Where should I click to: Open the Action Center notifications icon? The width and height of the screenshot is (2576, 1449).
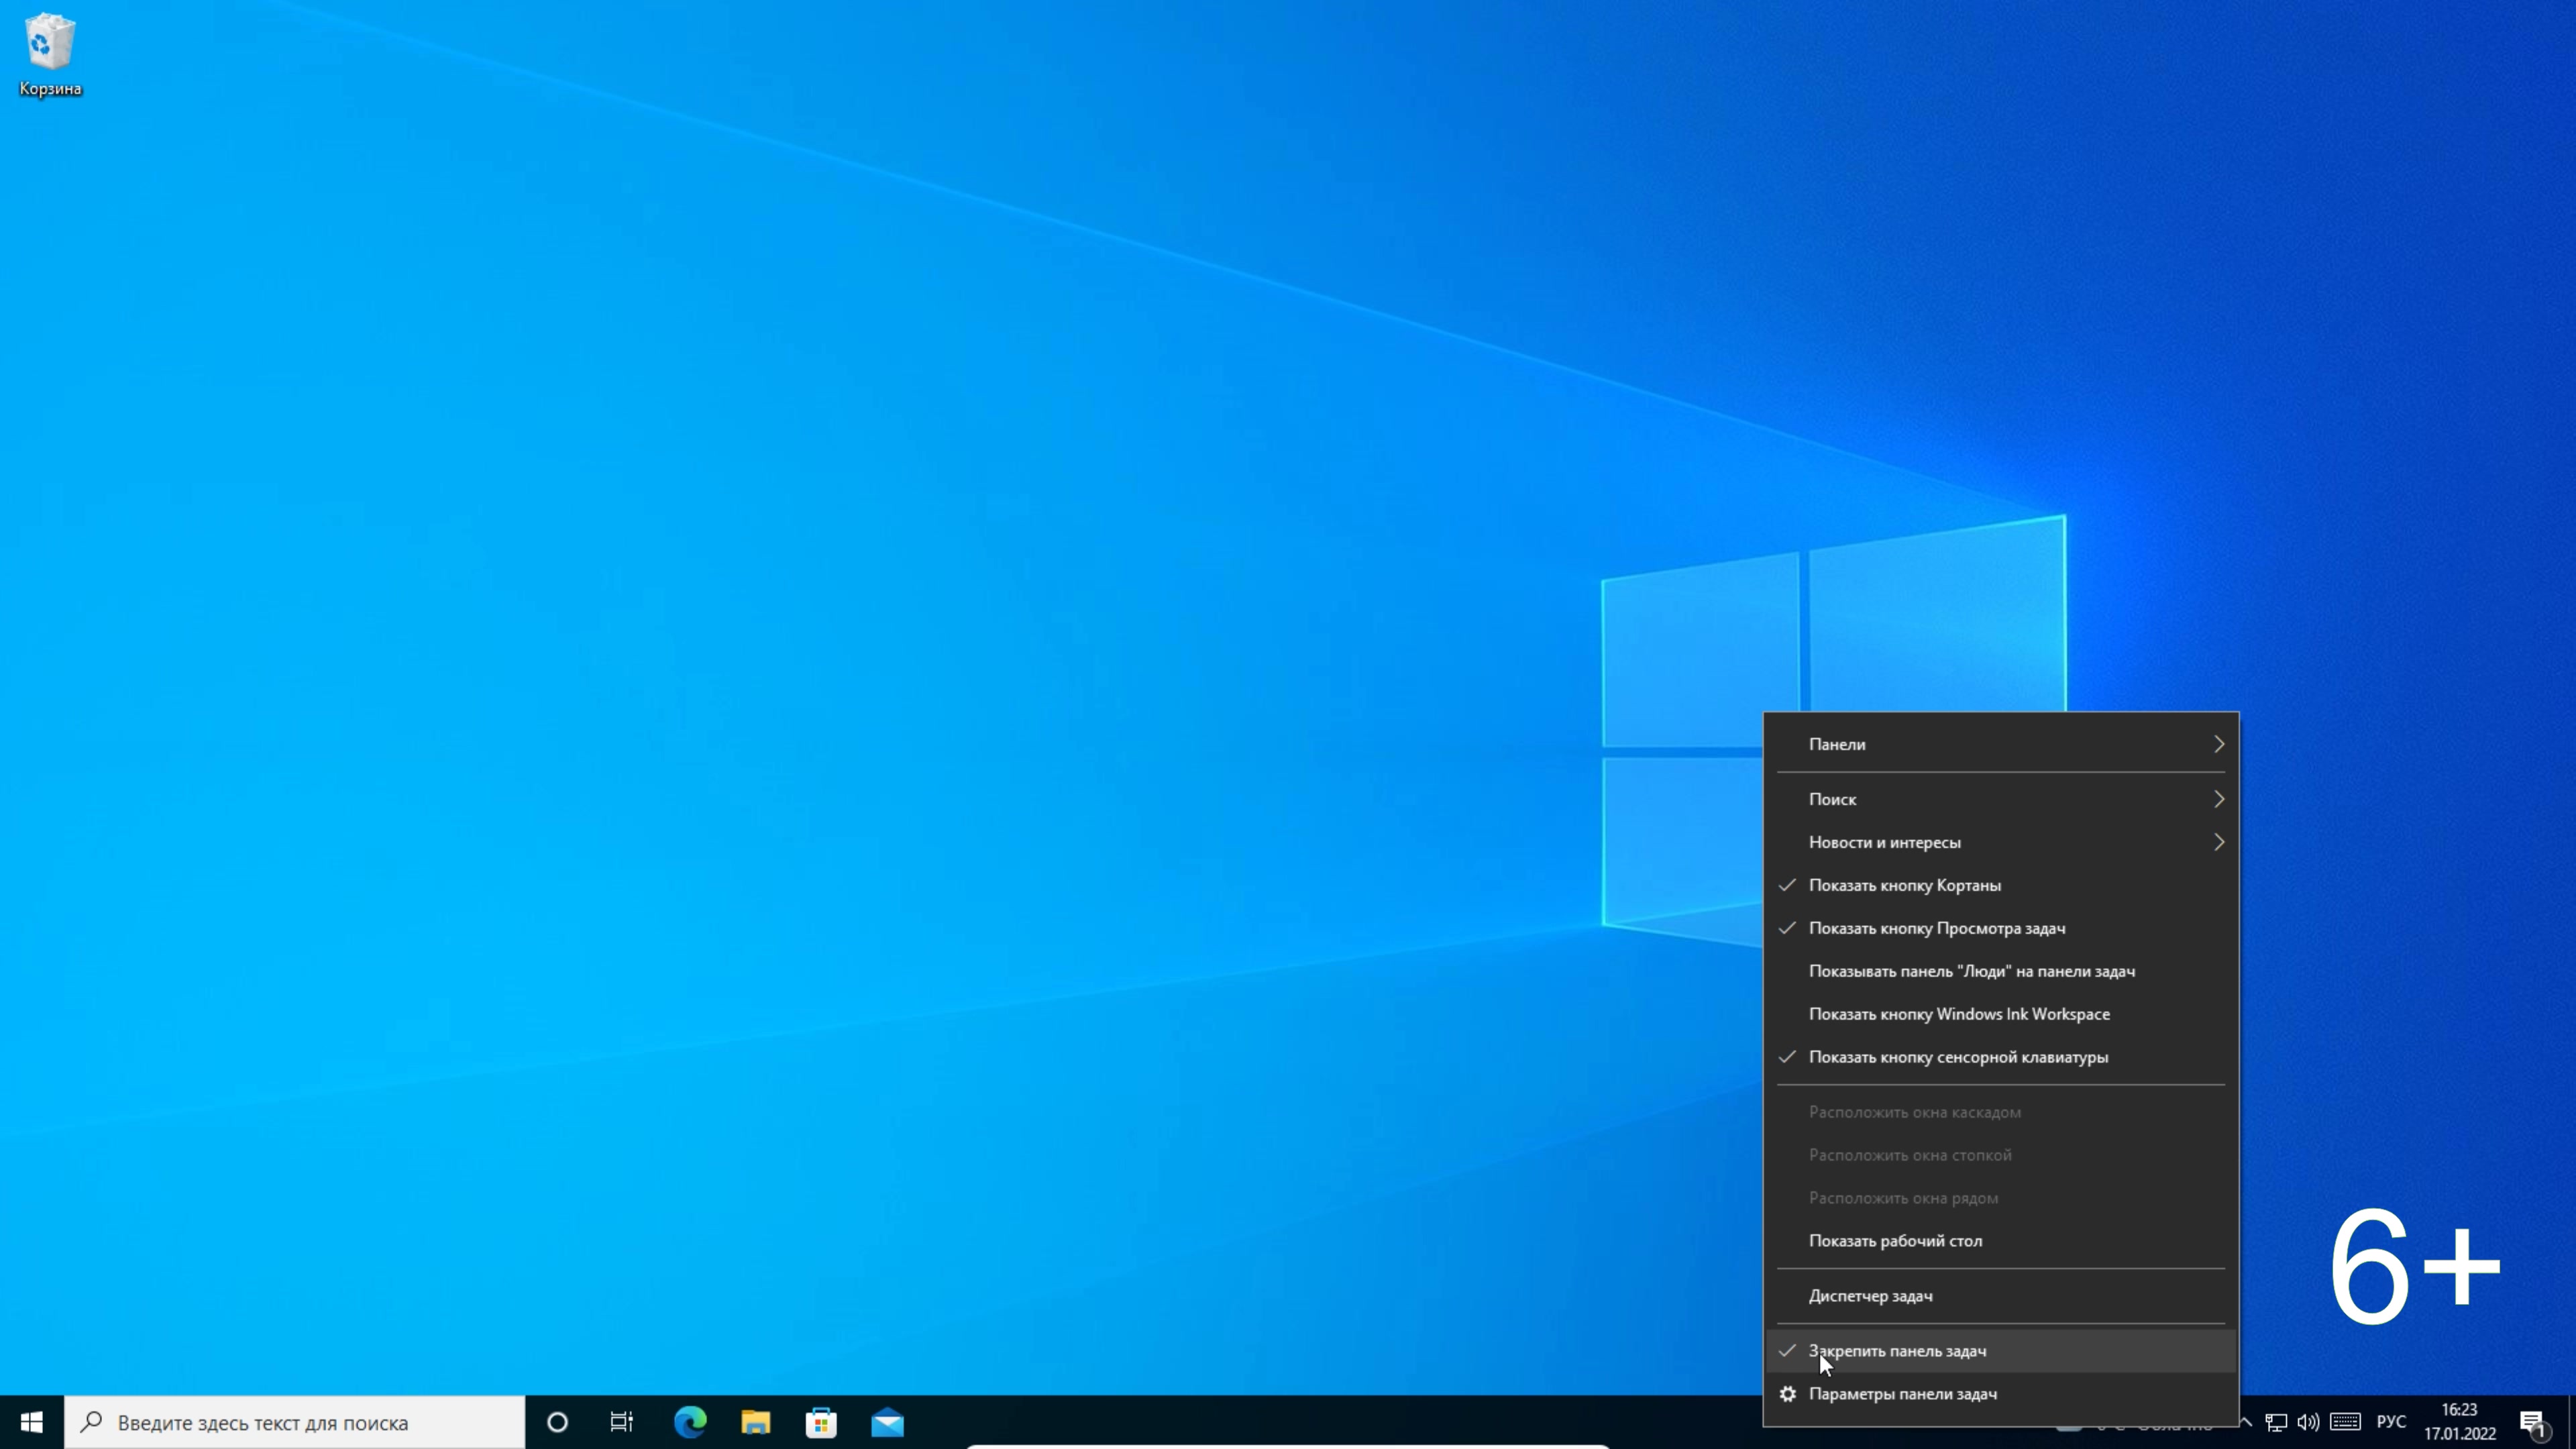click(2532, 1422)
